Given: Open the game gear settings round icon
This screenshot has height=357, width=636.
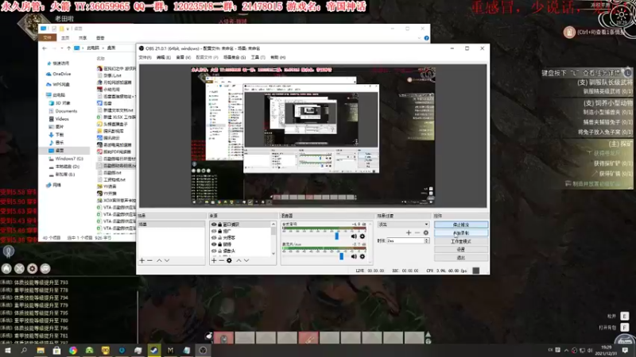Looking at the screenshot, I should (33, 268).
